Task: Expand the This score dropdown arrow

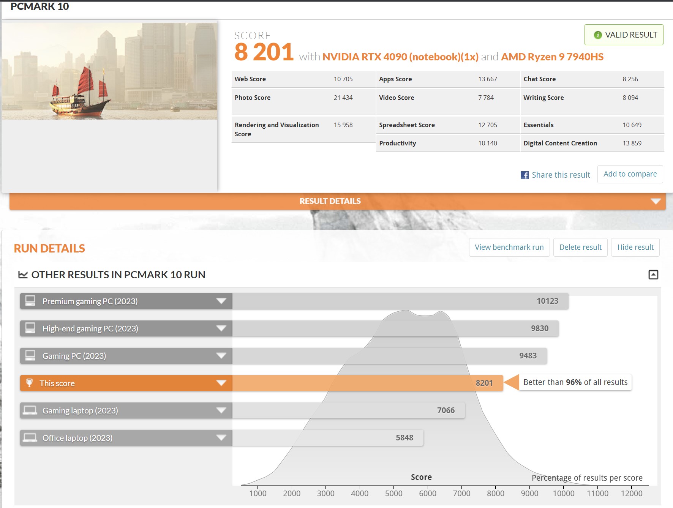Action: coord(221,383)
